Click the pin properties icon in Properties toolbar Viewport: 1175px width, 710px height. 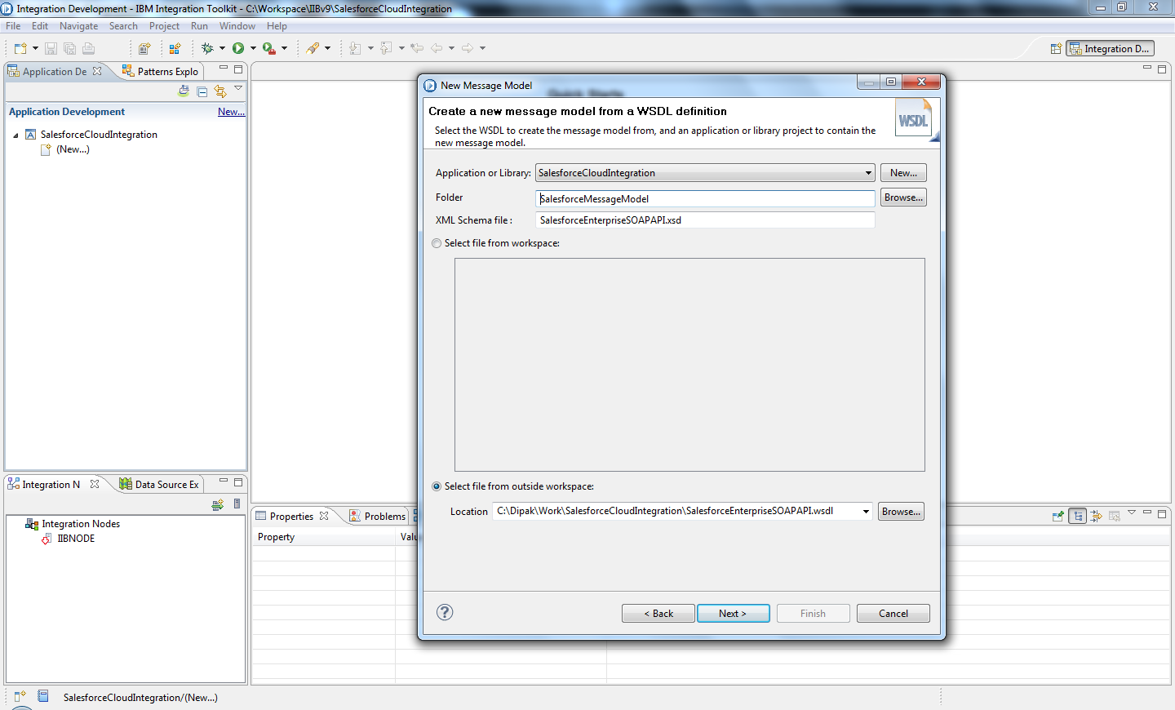click(1058, 516)
